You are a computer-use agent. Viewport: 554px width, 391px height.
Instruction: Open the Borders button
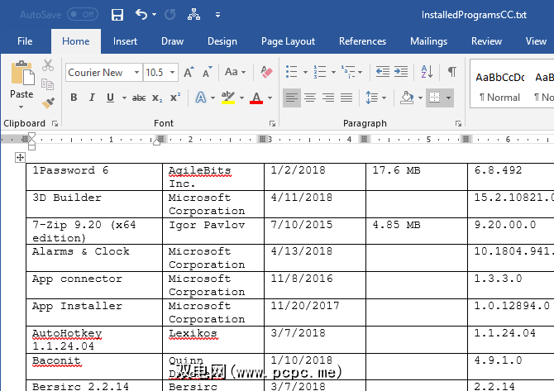[435, 98]
